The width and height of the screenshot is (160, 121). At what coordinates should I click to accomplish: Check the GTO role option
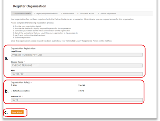[x=79, y=91]
